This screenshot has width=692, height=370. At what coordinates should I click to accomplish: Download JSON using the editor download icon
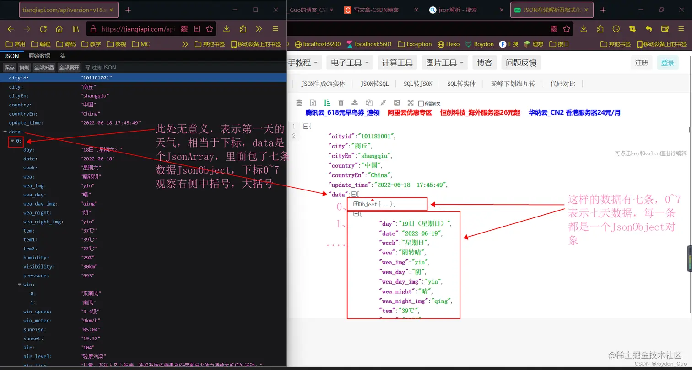click(355, 103)
